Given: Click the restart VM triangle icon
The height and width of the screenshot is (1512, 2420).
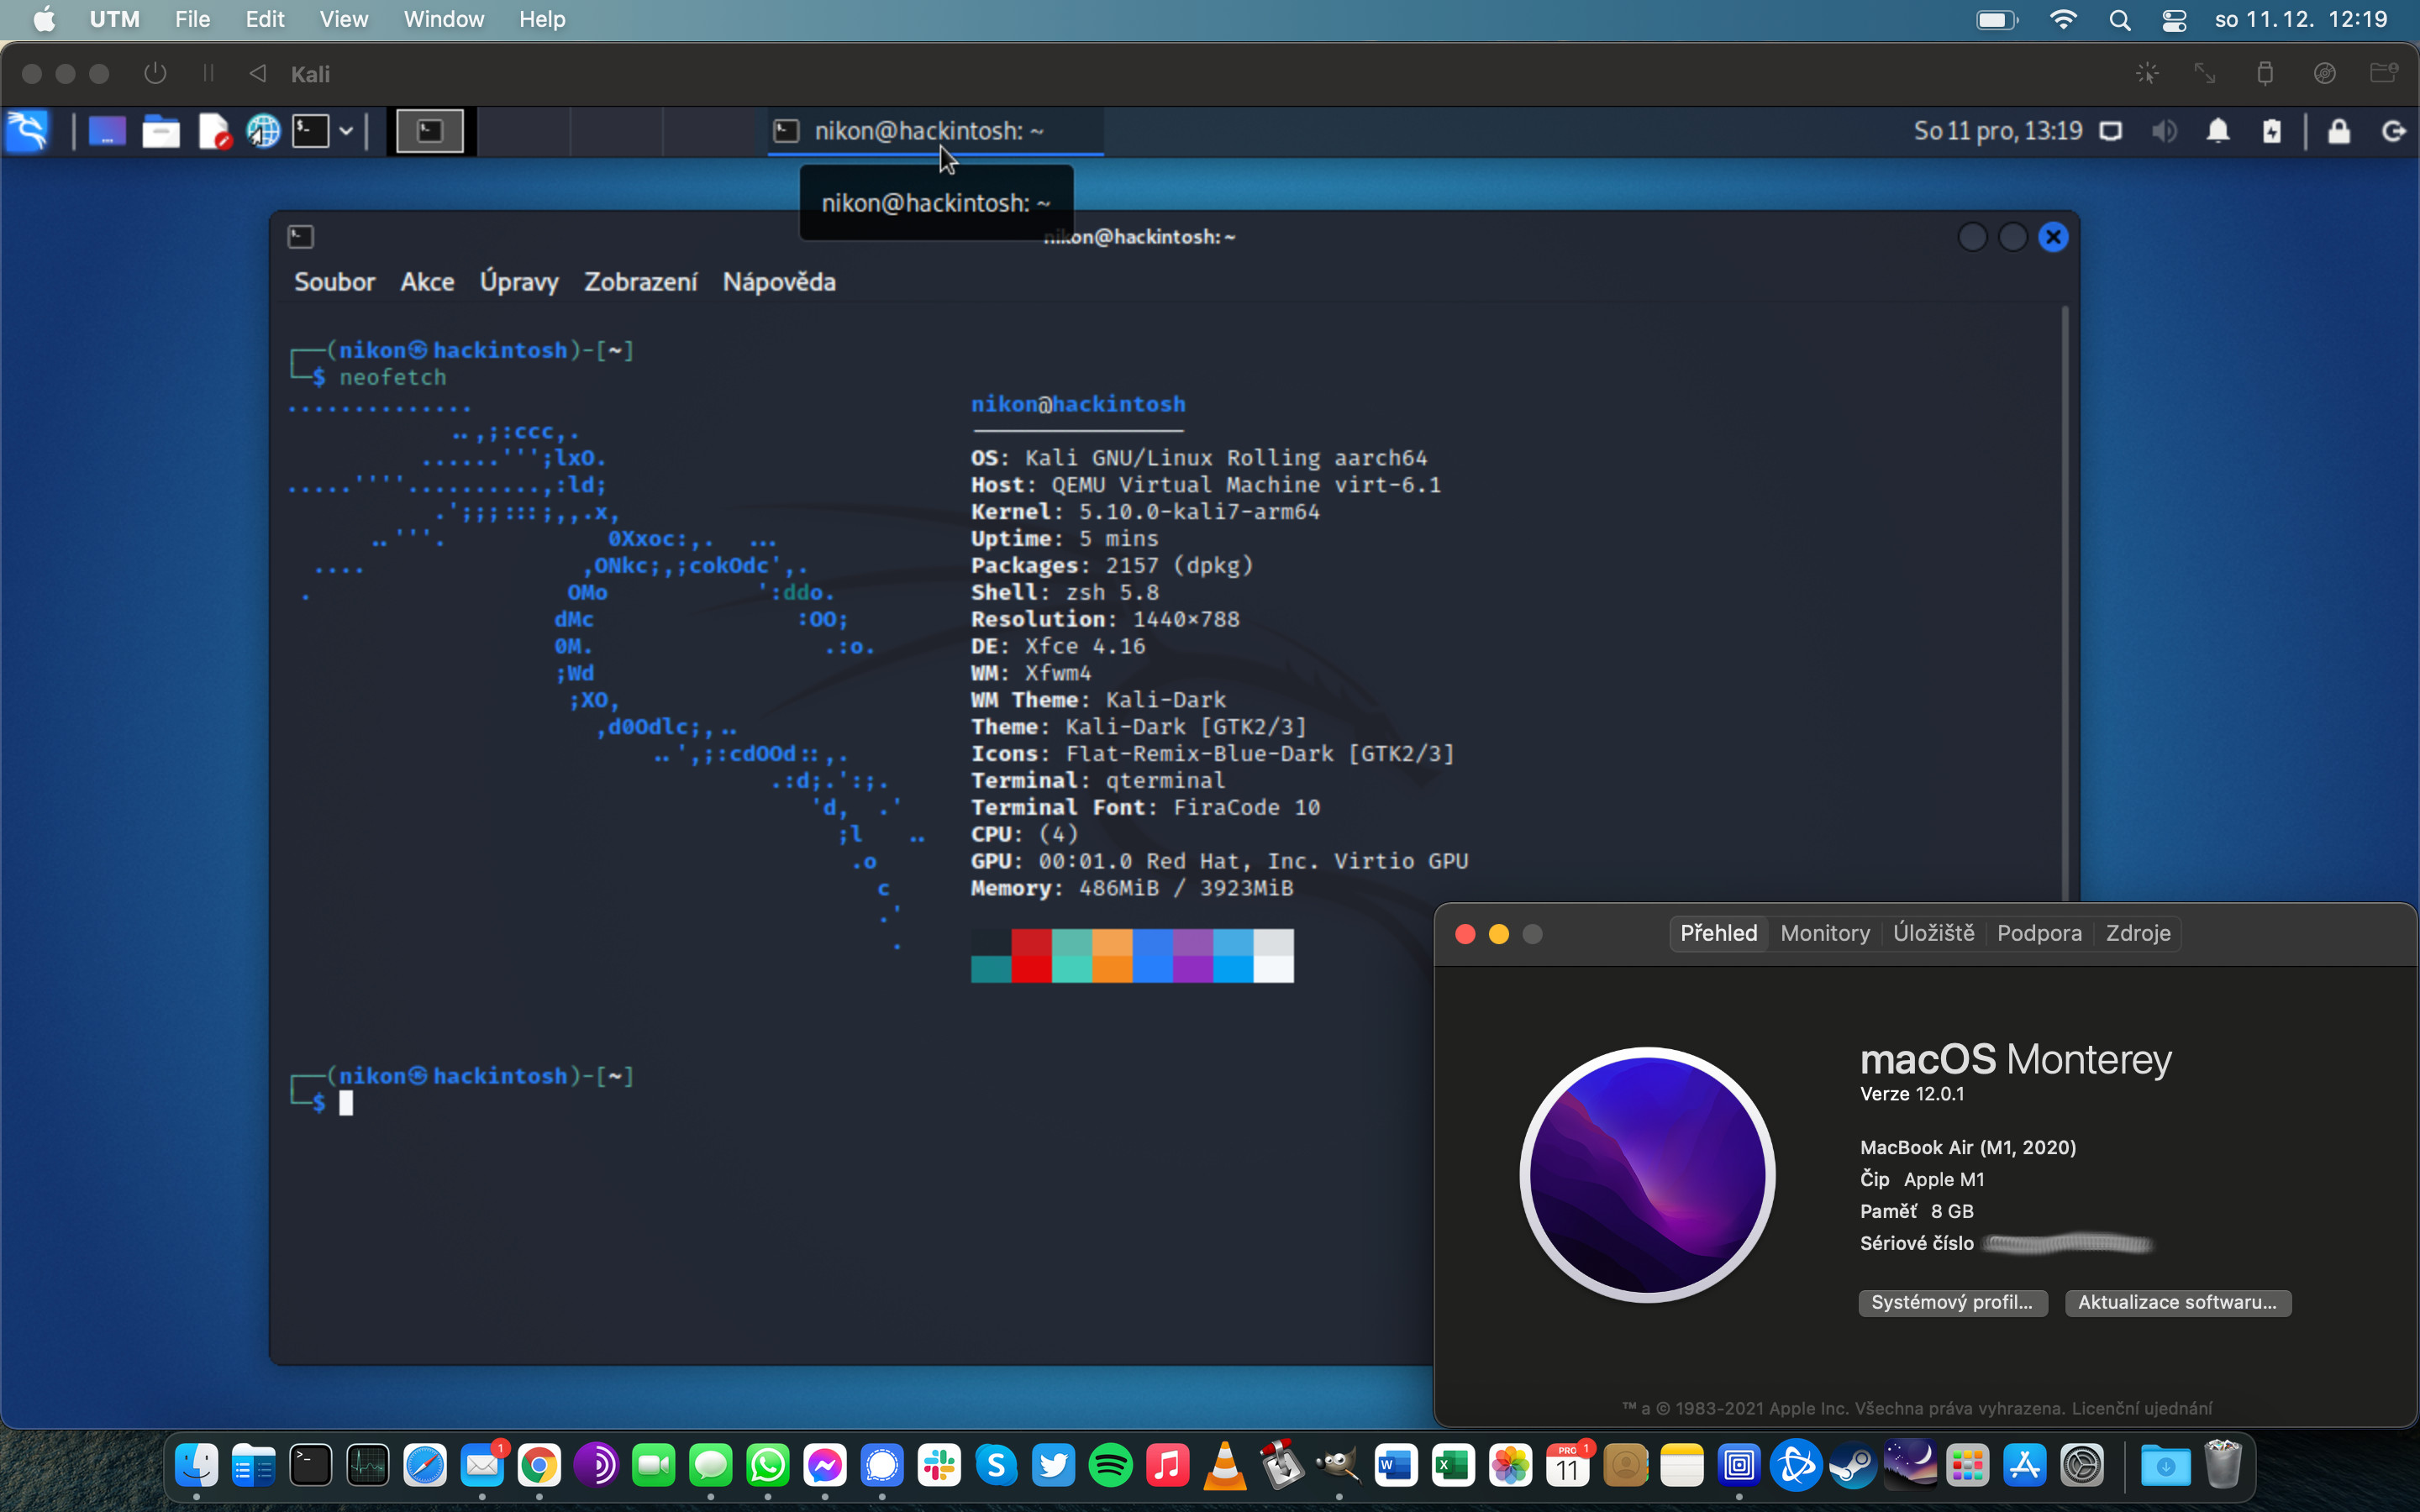Looking at the screenshot, I should click(257, 74).
